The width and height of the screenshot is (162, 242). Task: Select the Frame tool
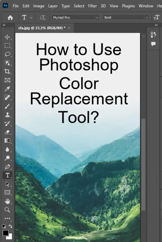pos(7,80)
